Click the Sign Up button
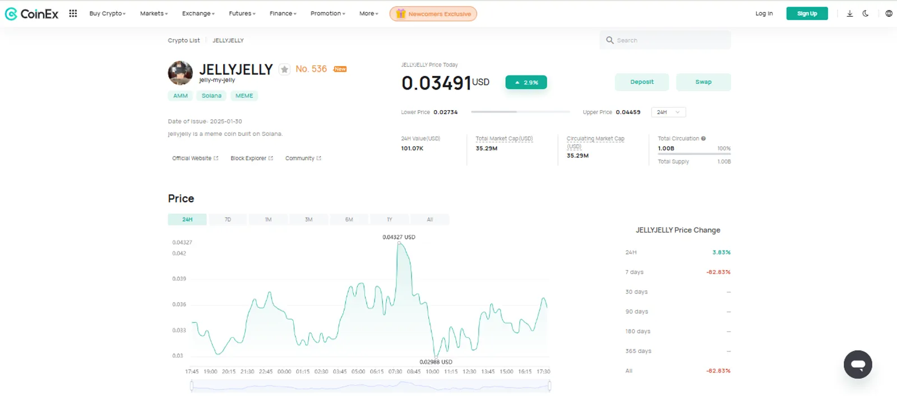The width and height of the screenshot is (897, 396). point(807,13)
